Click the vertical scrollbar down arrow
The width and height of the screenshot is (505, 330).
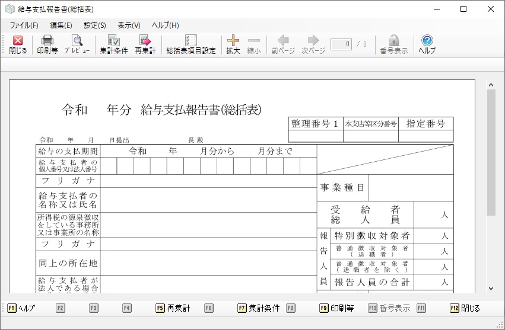(491, 288)
